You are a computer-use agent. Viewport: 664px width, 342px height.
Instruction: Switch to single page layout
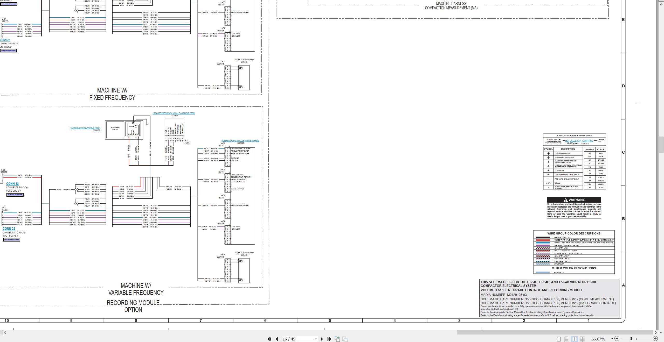click(559, 339)
